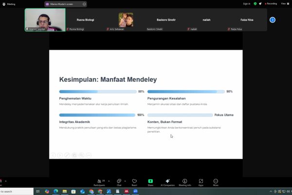Open Microsoft Edge from the taskbar

point(55,191)
